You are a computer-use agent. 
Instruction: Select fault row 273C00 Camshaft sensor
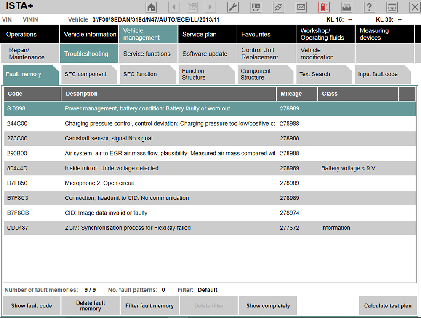pos(209,138)
